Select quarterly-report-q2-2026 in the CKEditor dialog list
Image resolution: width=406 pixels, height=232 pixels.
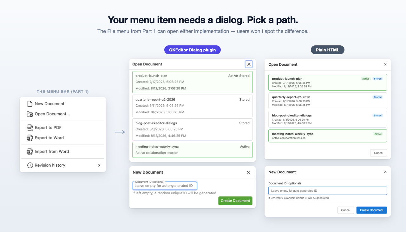coord(193,106)
